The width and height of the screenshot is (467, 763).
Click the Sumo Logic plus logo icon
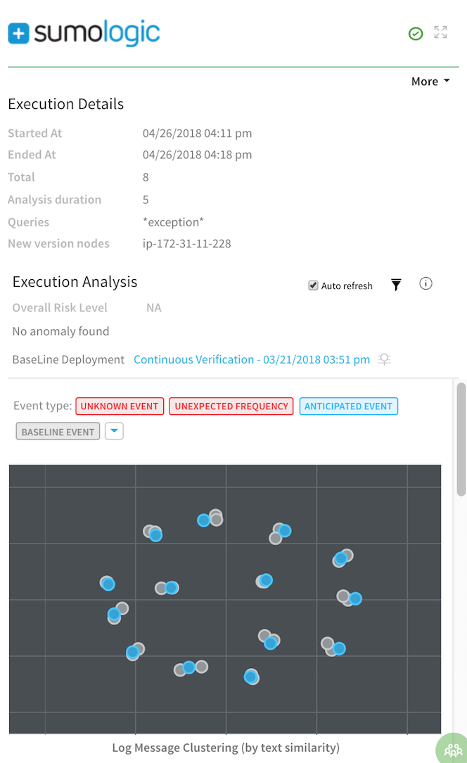[18, 34]
